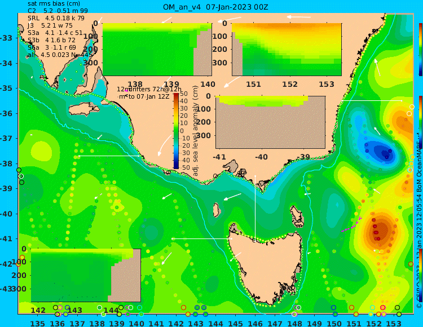Click the dark red top of the central colorbar

coord(176,95)
